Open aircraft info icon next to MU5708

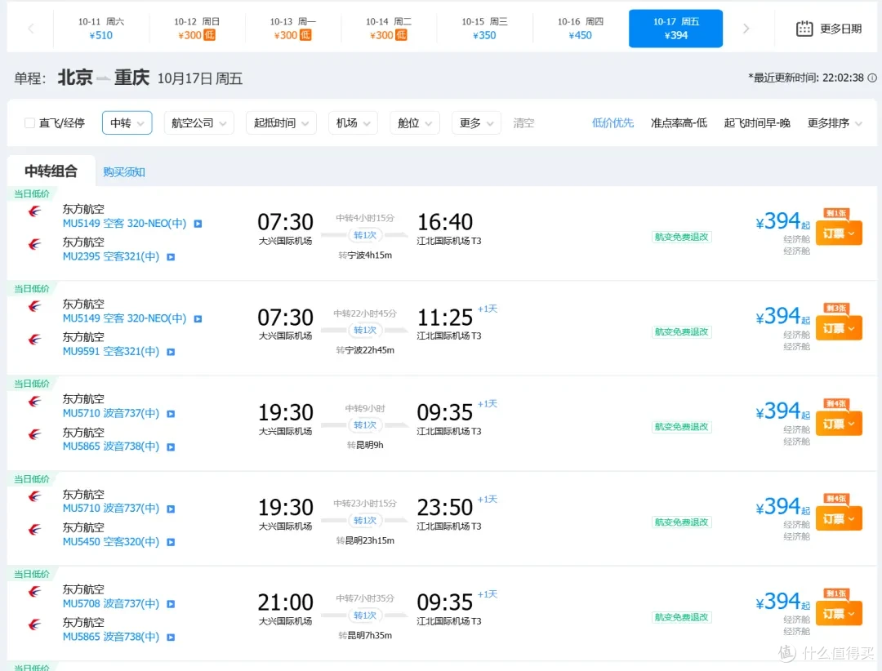[171, 604]
